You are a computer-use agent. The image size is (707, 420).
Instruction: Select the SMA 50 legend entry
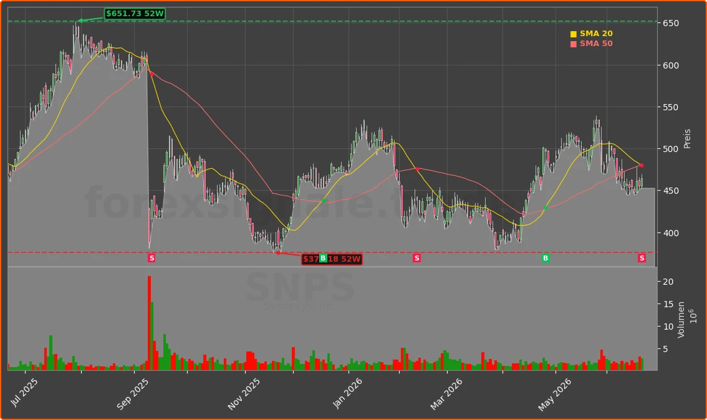pyautogui.click(x=591, y=44)
